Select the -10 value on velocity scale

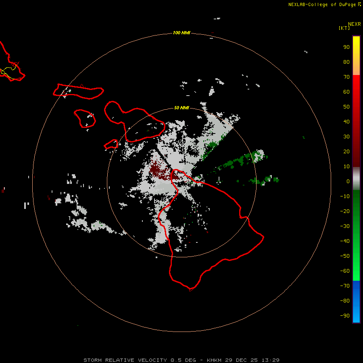pyautogui.click(x=345, y=196)
